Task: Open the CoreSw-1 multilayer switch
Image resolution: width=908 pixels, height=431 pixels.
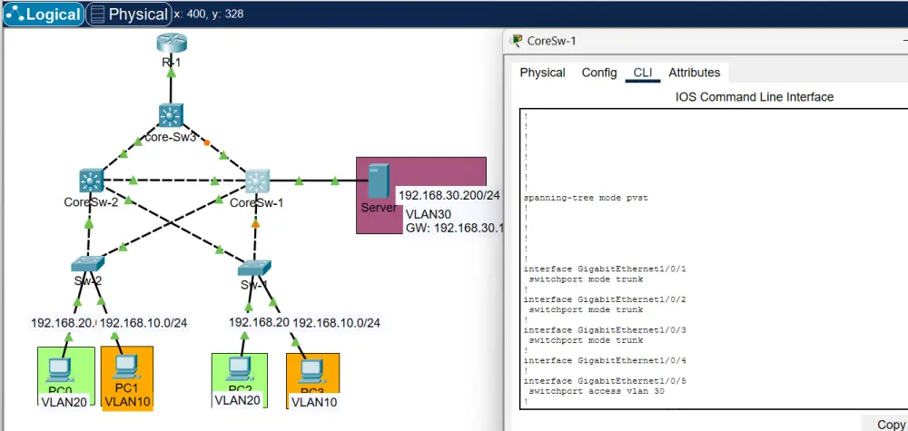Action: [x=258, y=181]
